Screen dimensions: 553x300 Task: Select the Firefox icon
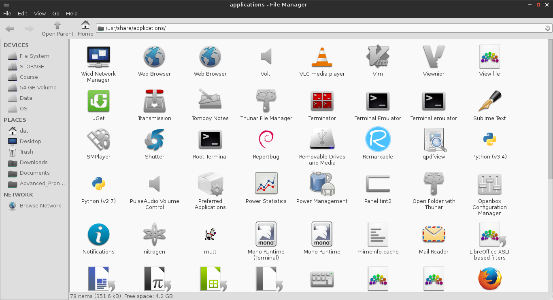(x=489, y=279)
